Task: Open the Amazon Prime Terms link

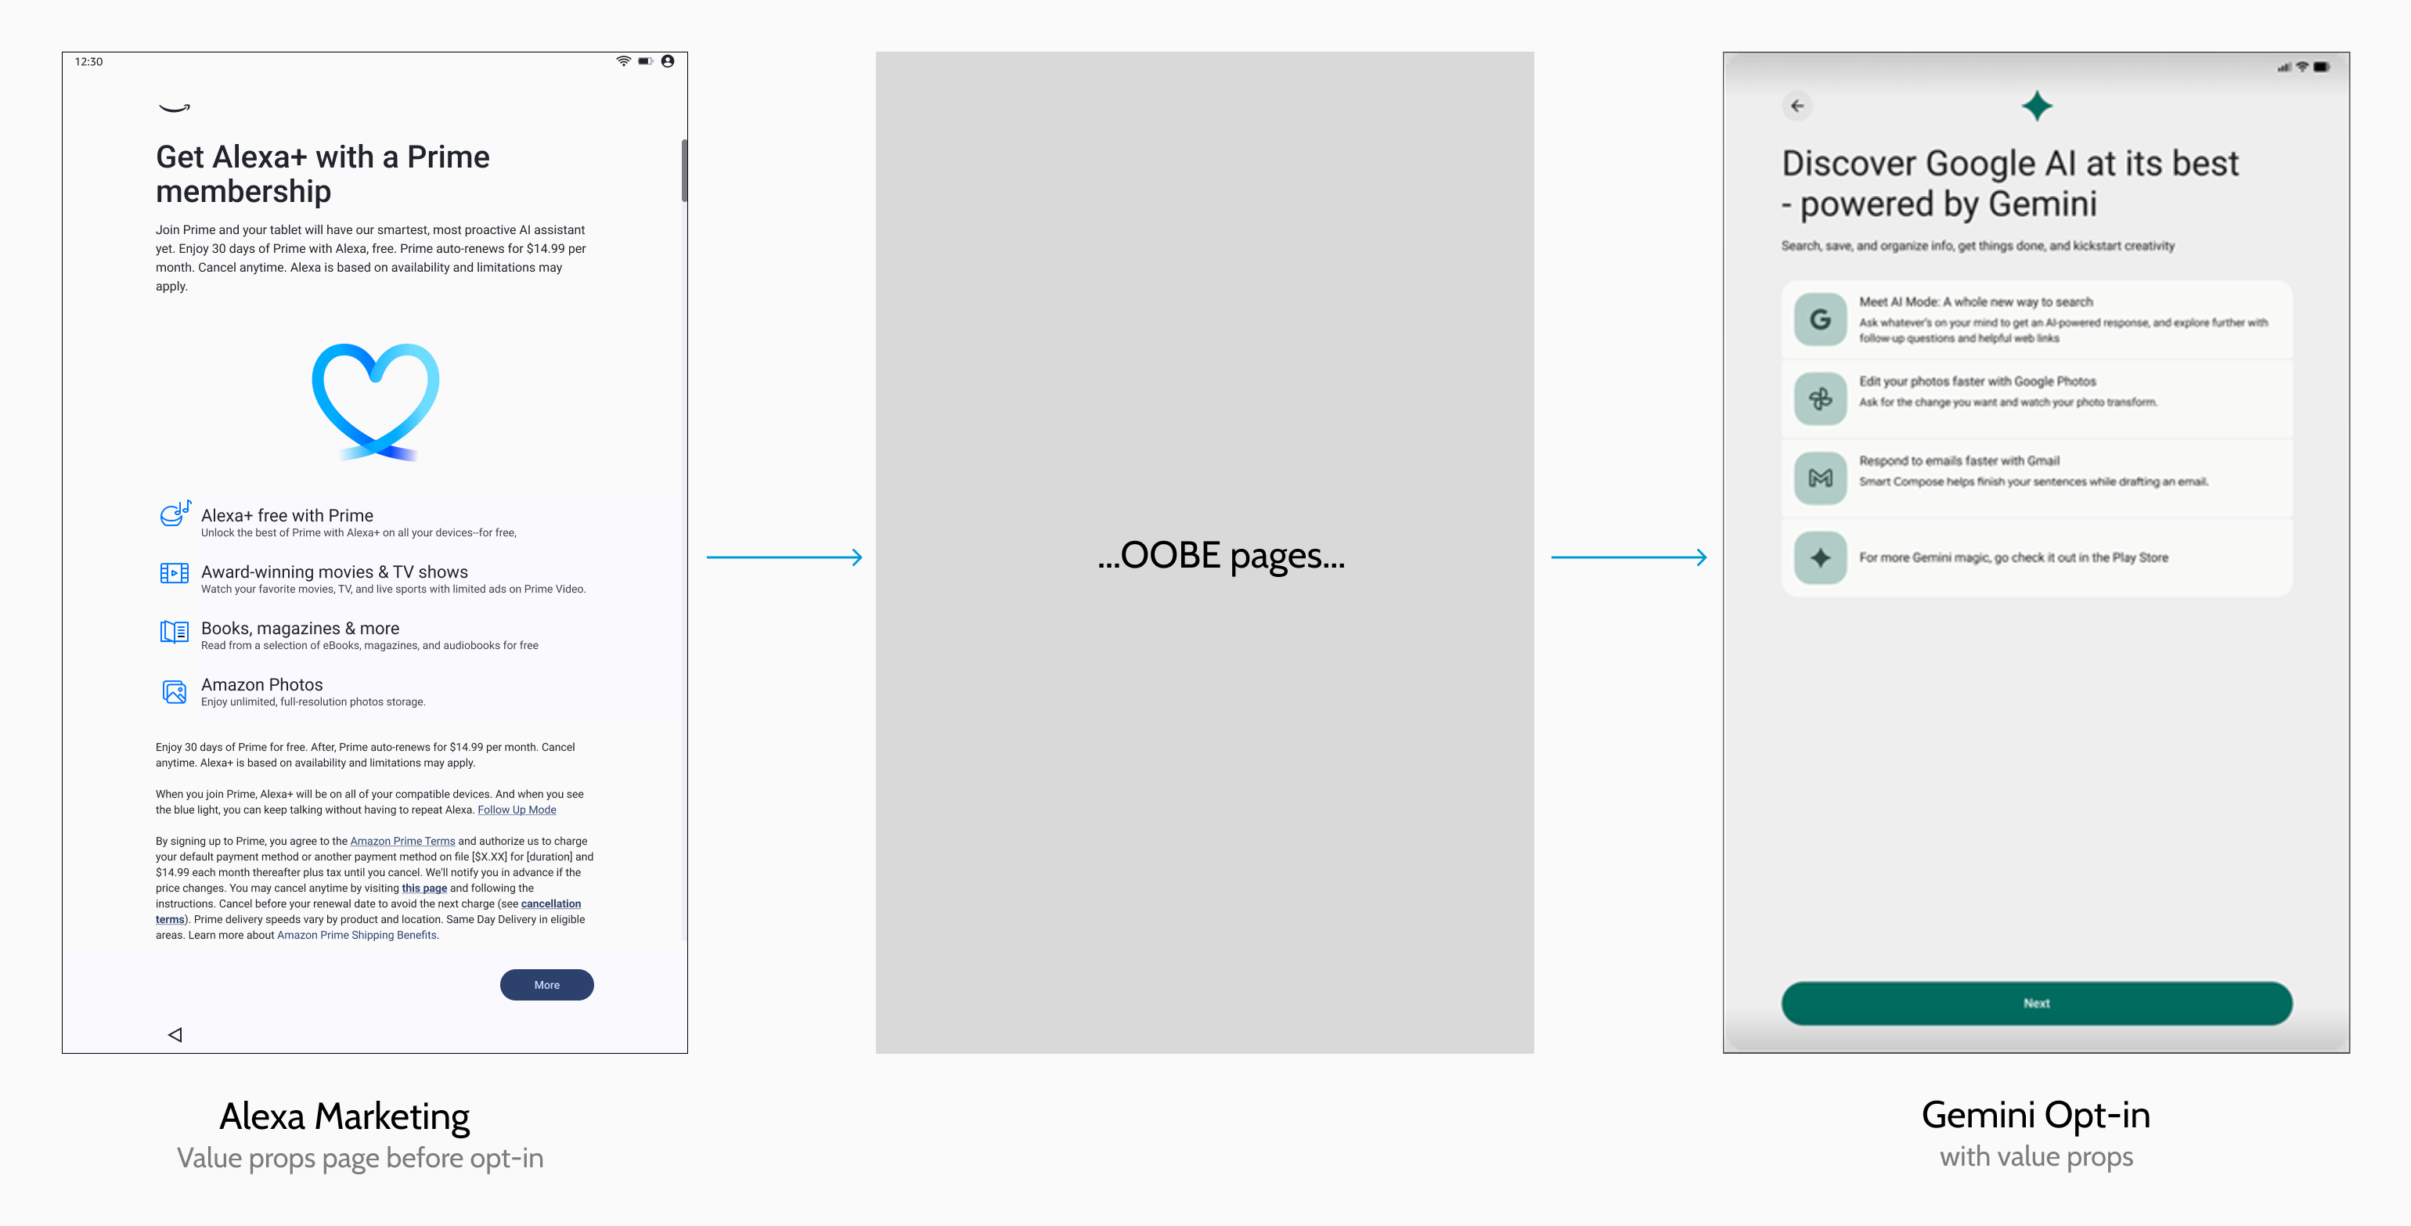Action: click(x=402, y=842)
